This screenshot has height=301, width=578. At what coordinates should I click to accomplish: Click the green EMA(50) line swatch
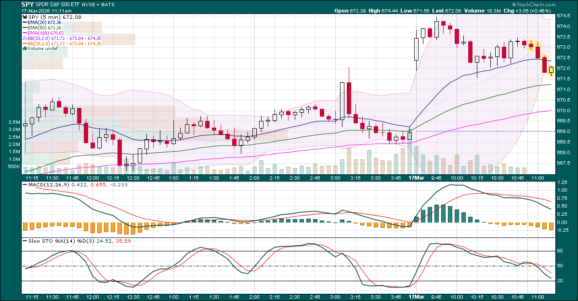tap(25, 28)
